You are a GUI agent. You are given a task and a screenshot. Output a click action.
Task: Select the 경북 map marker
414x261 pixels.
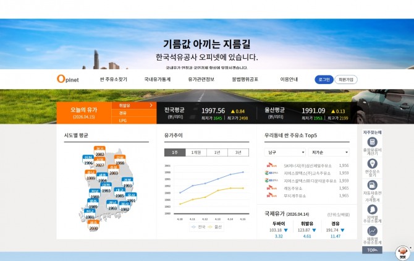click(x=127, y=183)
